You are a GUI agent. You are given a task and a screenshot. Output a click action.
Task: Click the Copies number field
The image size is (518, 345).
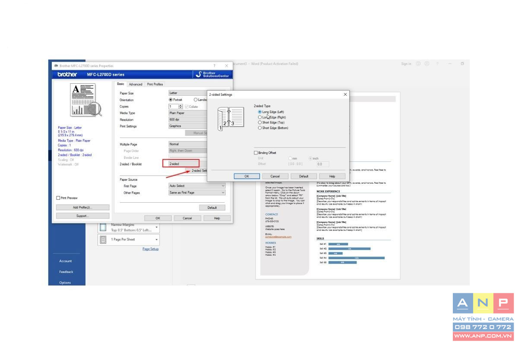tap(173, 107)
